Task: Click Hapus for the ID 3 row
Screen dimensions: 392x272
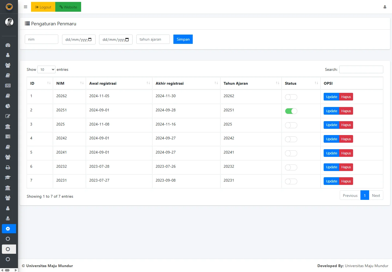Action: [346, 125]
